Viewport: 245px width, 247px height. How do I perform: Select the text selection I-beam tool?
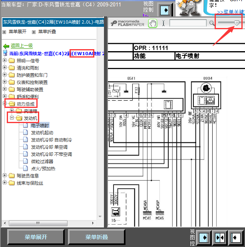pos(163,24)
